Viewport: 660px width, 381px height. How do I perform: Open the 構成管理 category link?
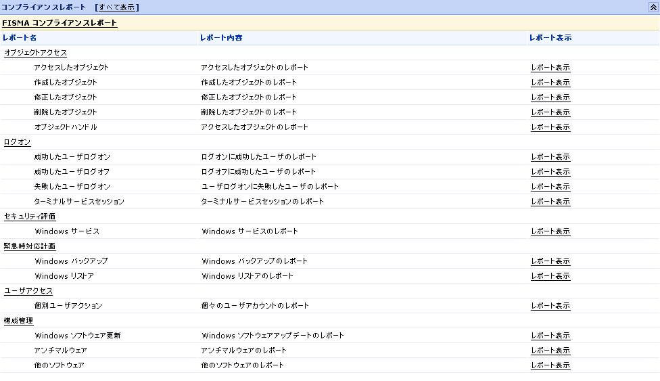pos(18,321)
